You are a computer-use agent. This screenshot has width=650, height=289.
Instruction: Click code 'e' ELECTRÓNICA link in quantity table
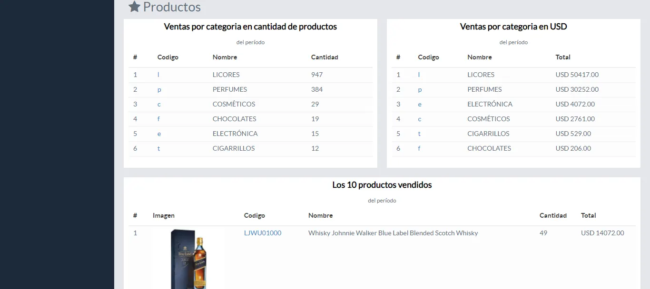click(x=159, y=134)
